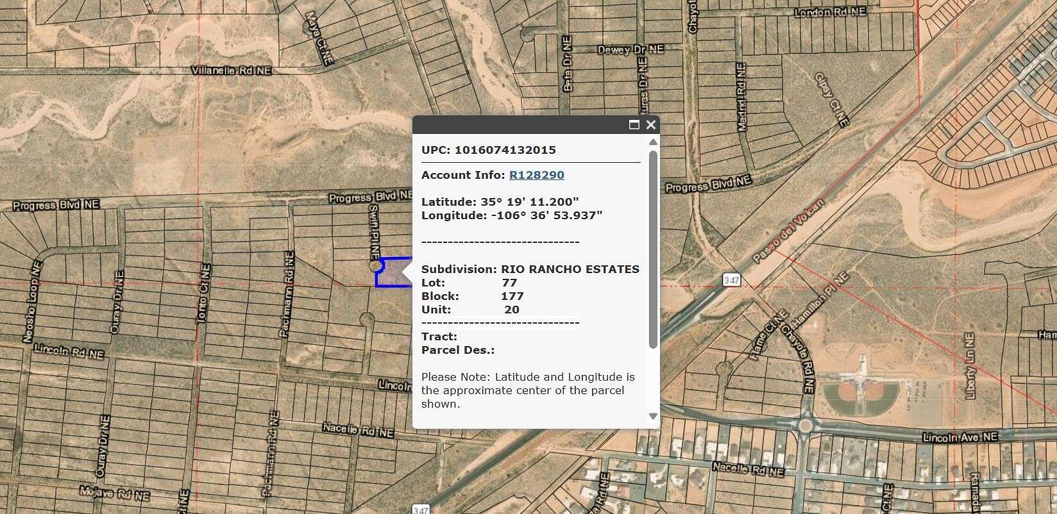Click the Latitude: 35° 19' 11.200" text
Screen dimensions: 1057x514
point(500,202)
